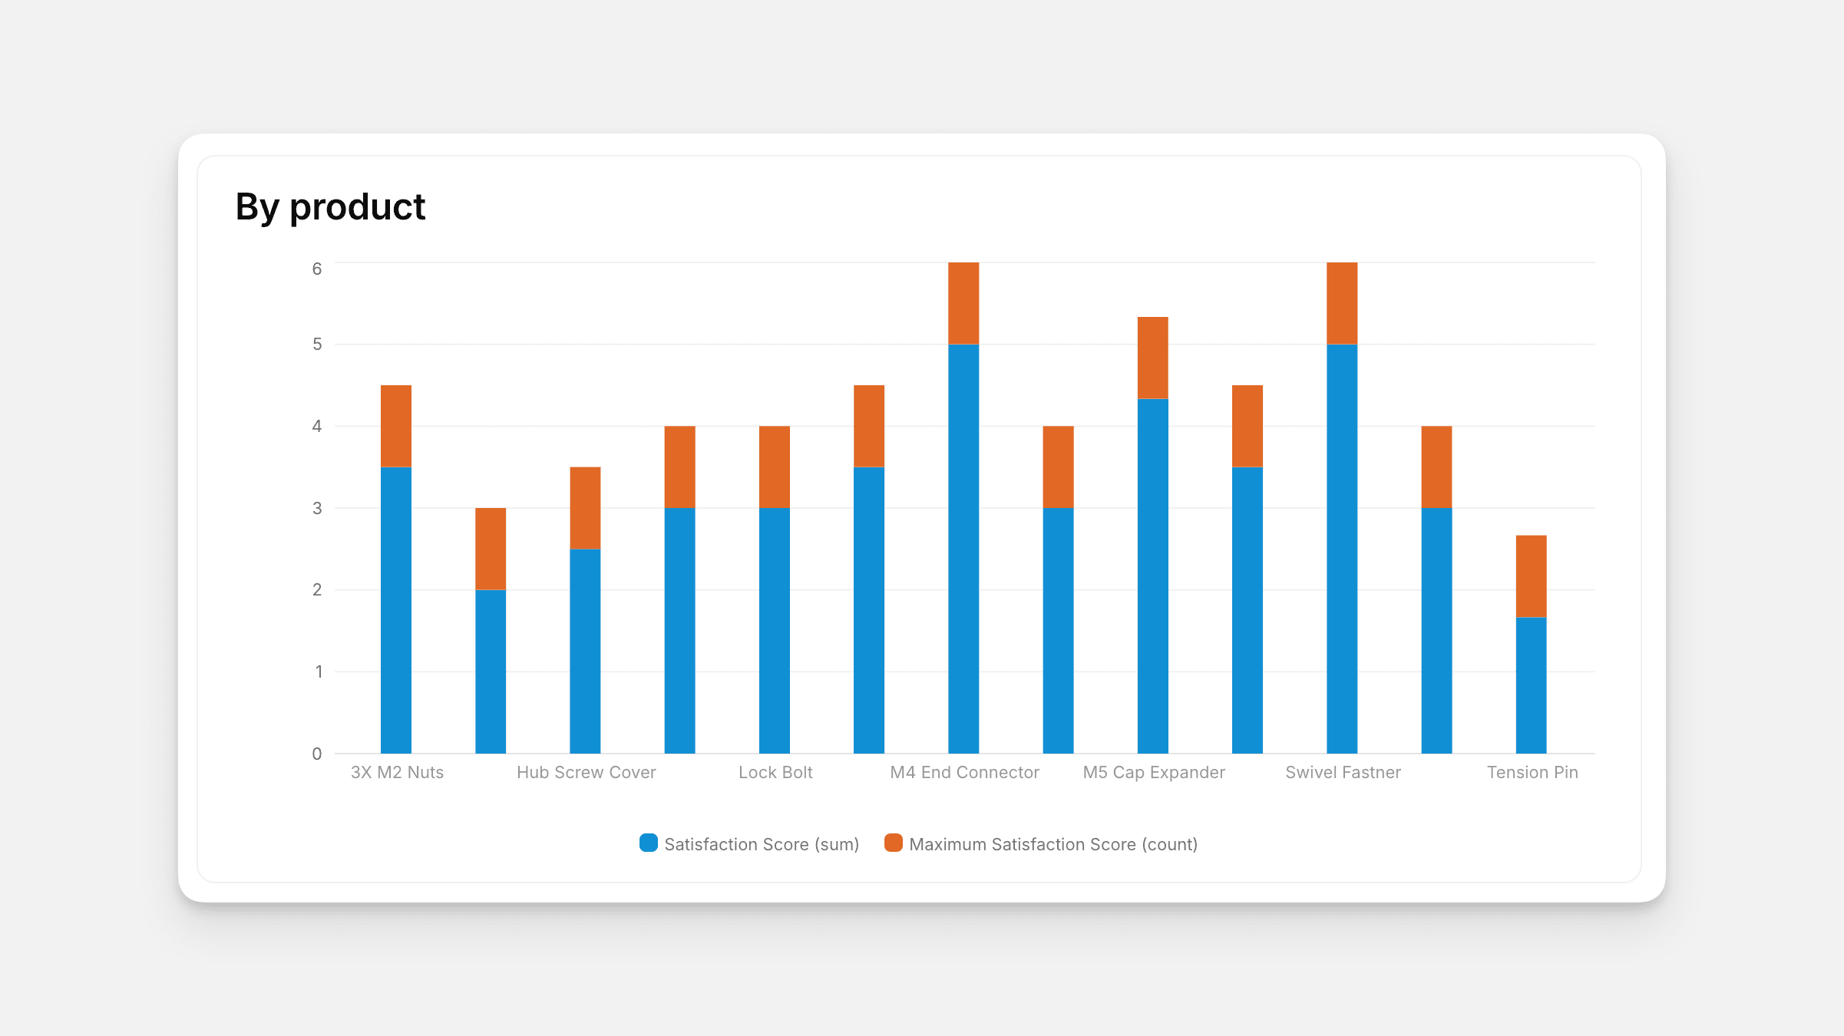Screen dimensions: 1844x1036
Task: Click the blue Satisfaction Score legend swatch
Action: pyautogui.click(x=649, y=843)
